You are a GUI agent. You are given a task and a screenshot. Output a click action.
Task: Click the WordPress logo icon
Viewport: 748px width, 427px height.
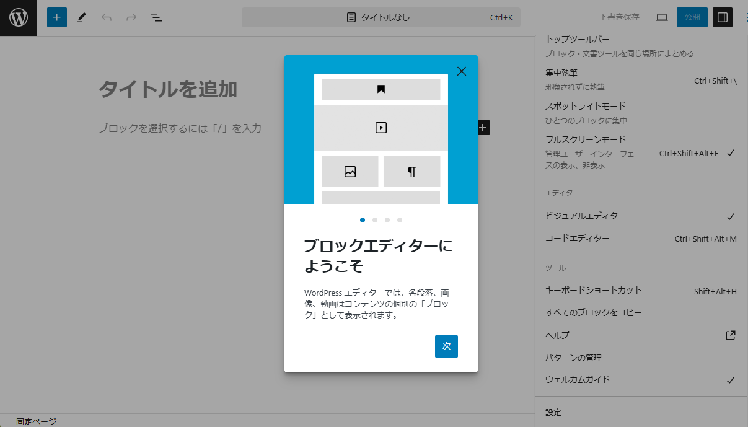(x=19, y=17)
